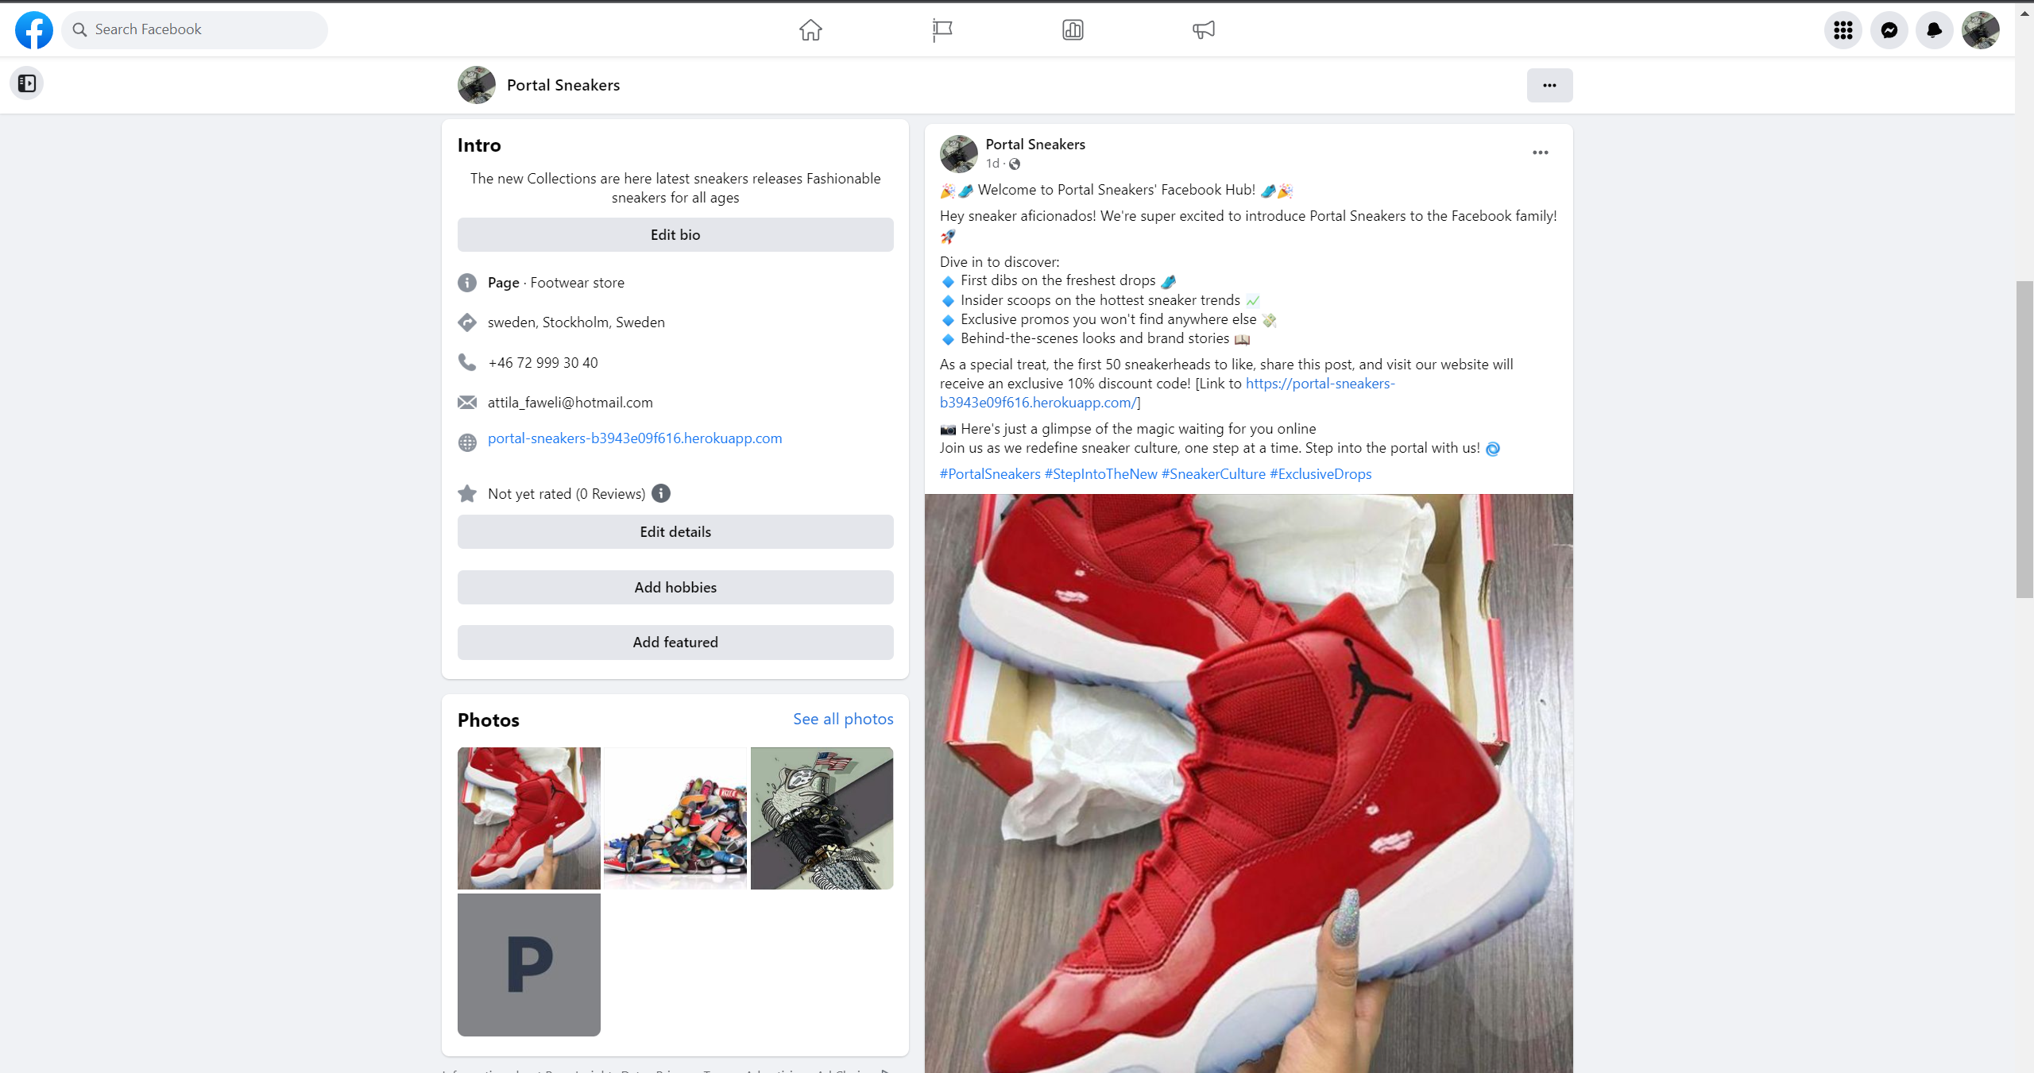This screenshot has width=2034, height=1073.
Task: Click the Facebook logo icon
Action: tap(34, 29)
